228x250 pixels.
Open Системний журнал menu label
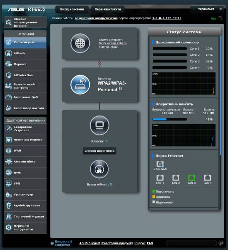click(x=29, y=217)
